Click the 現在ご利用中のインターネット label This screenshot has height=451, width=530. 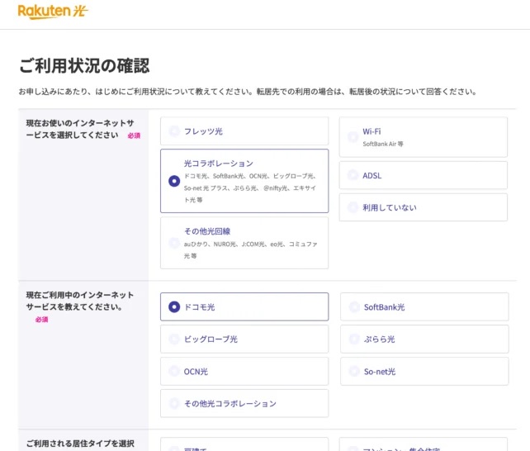pos(80,301)
